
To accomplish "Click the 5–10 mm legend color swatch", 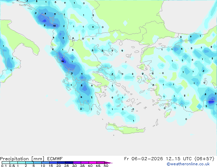I will (x=37, y=163).
